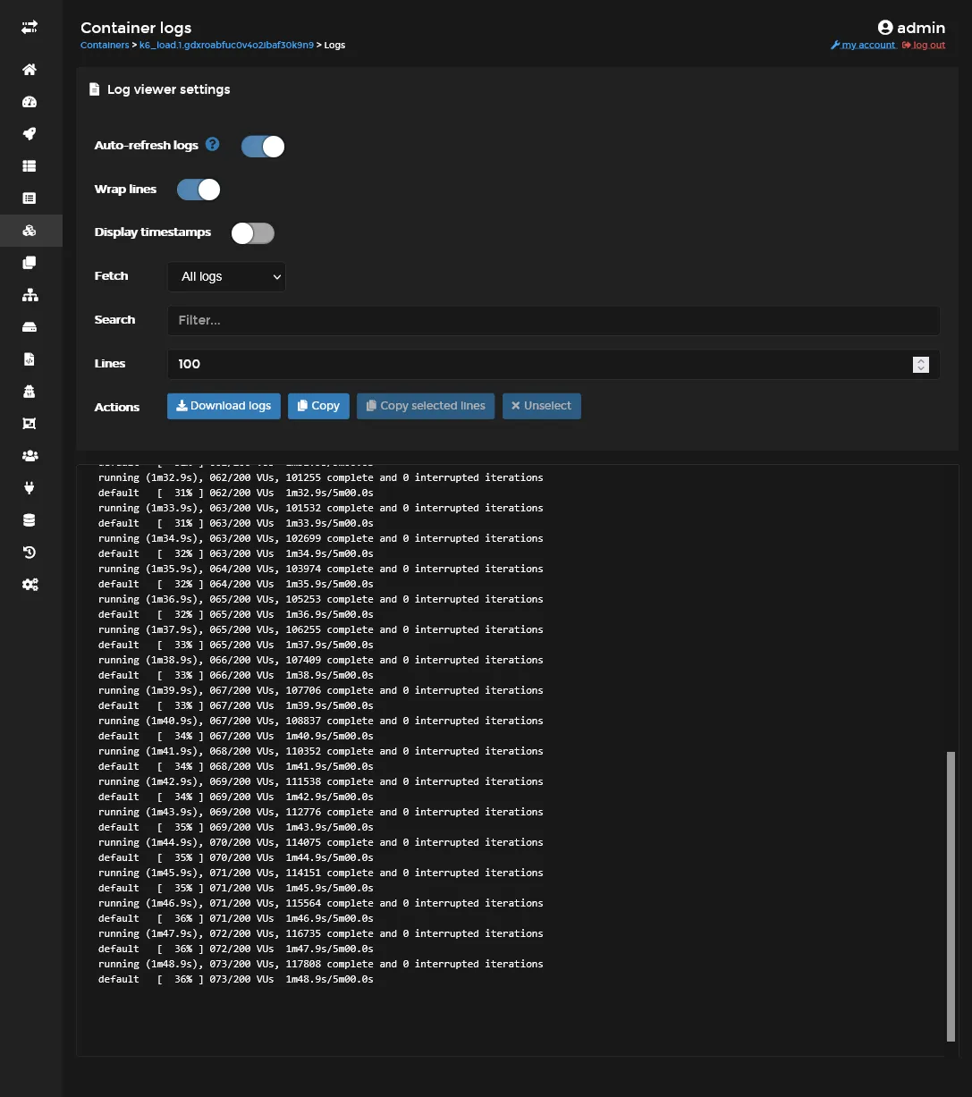Click Download logs button
This screenshot has height=1097, width=972.
223,405
